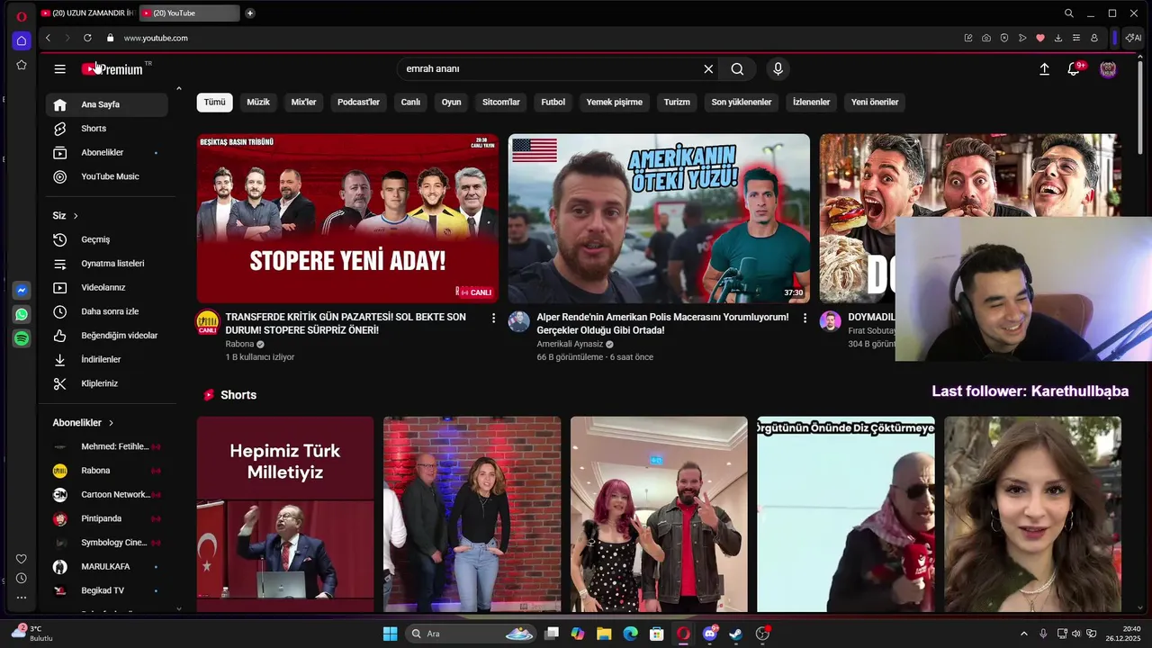This screenshot has height=648, width=1152.
Task: Open Klipleriniz clips page
Action: point(107,383)
